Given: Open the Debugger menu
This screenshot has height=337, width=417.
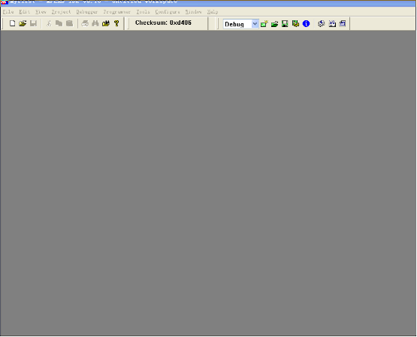Looking at the screenshot, I should point(86,12).
